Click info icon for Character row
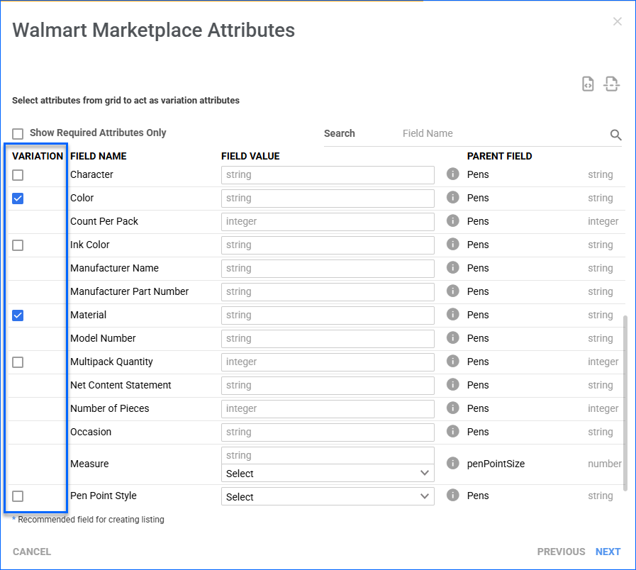Viewport: 636px width, 570px height. click(453, 174)
